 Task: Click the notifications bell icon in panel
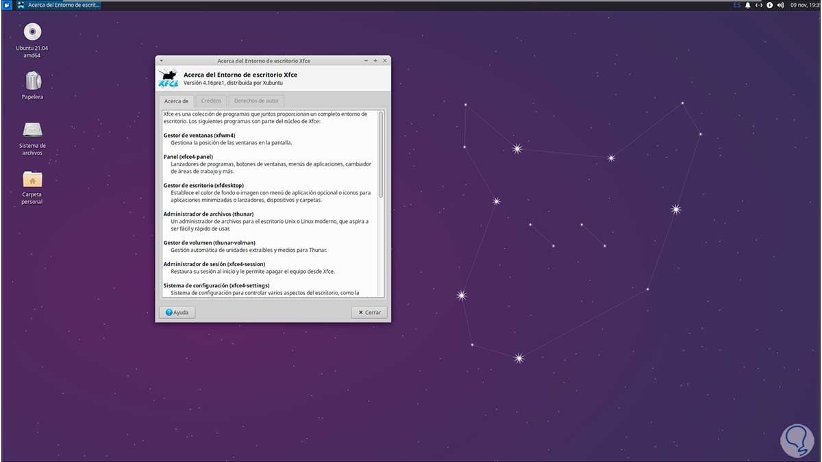click(748, 5)
